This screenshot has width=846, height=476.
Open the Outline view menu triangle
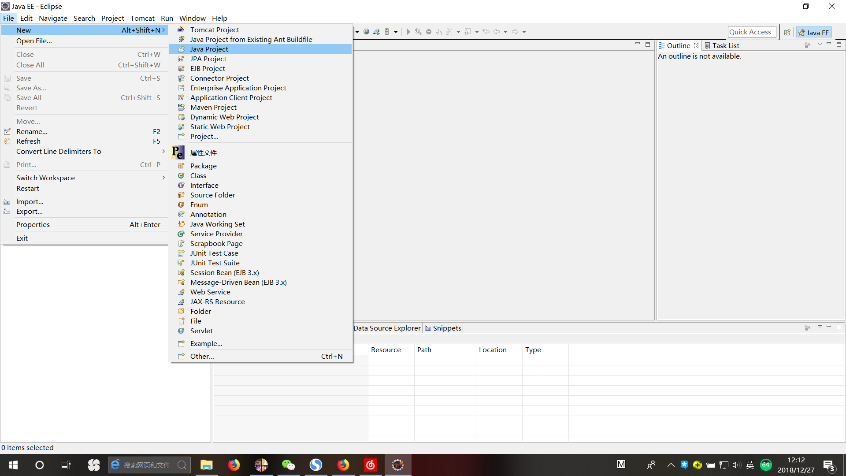pyautogui.click(x=820, y=45)
